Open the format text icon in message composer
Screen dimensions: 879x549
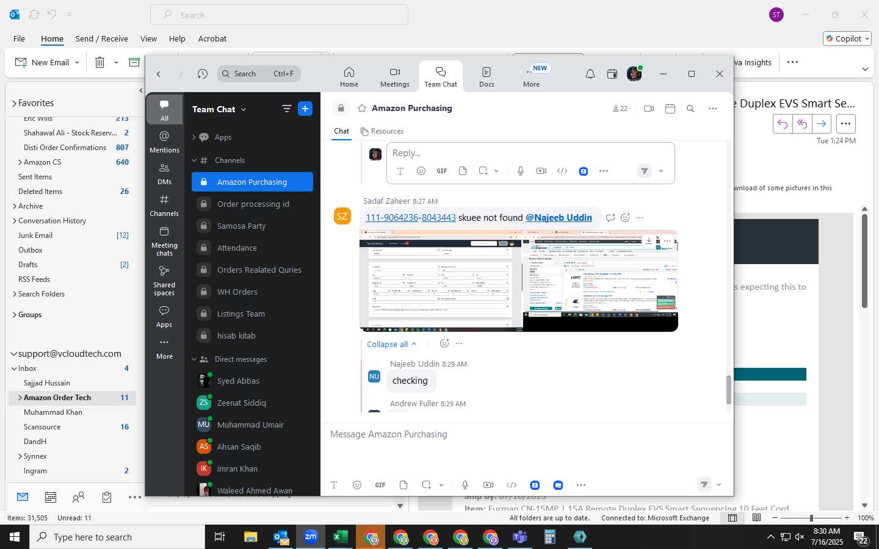(x=334, y=485)
